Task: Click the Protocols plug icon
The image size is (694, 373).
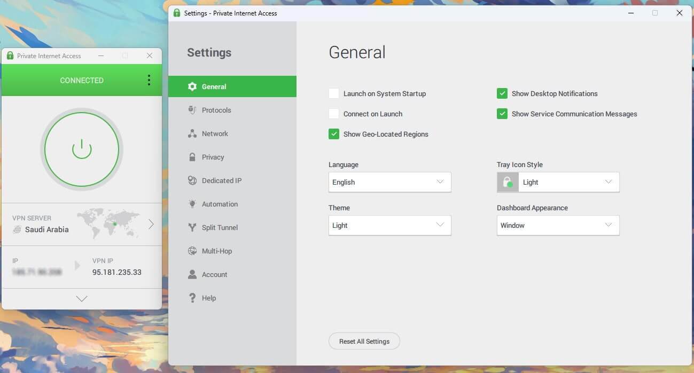Action: coord(192,110)
